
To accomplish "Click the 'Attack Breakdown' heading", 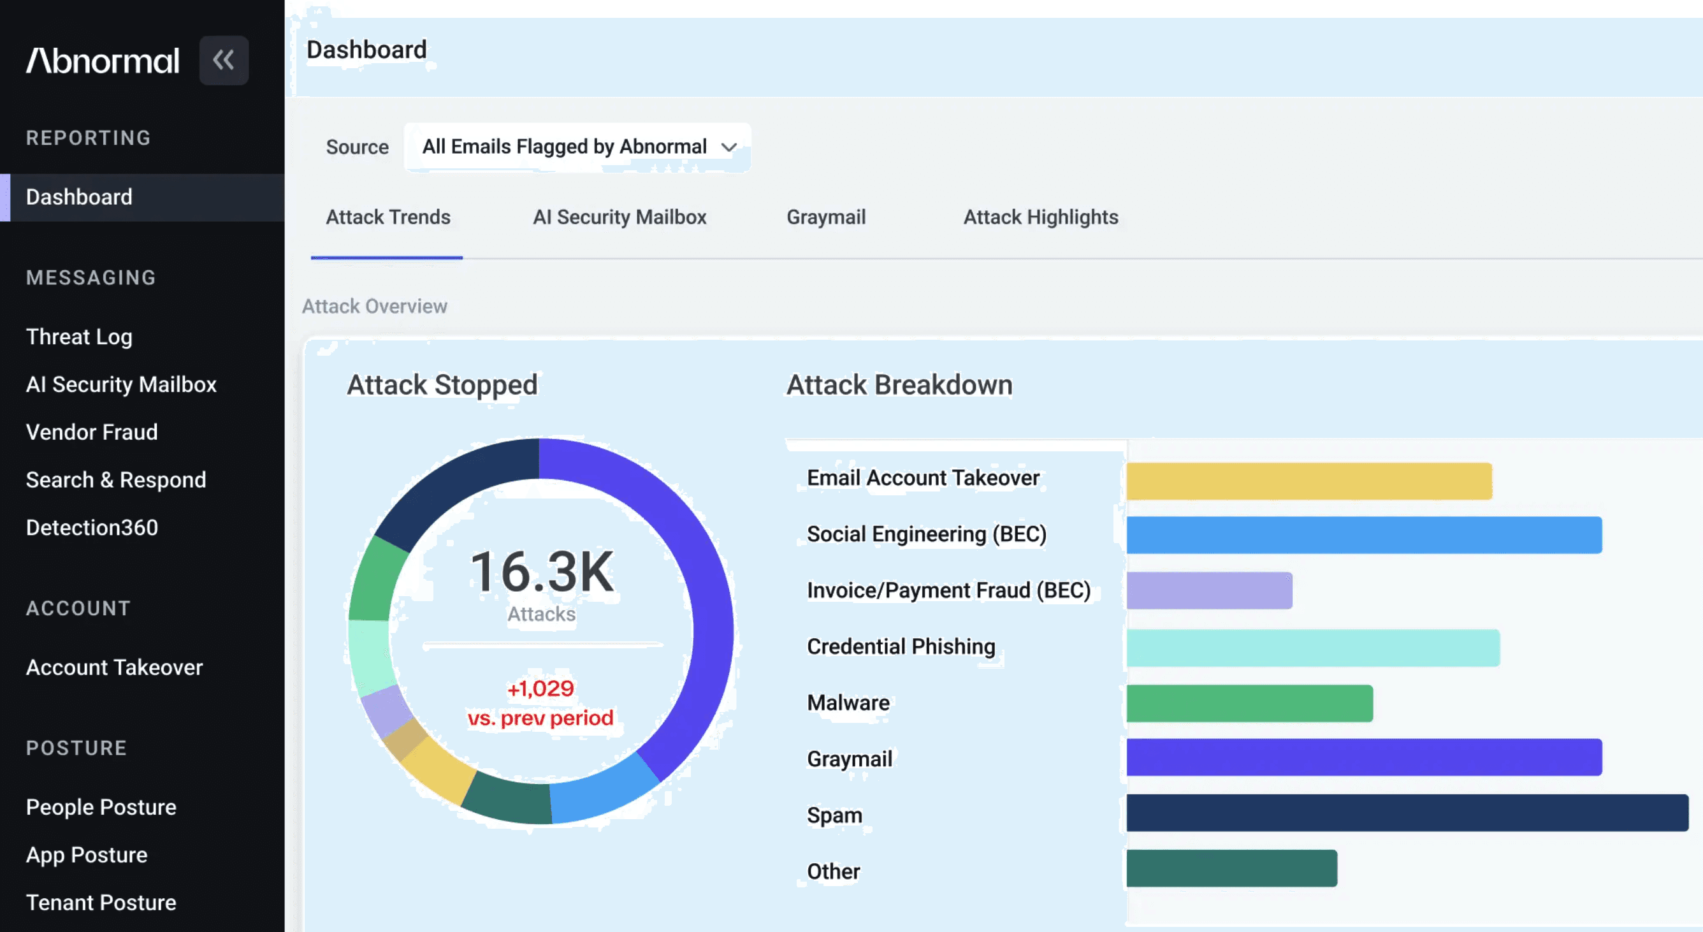I will click(x=899, y=385).
